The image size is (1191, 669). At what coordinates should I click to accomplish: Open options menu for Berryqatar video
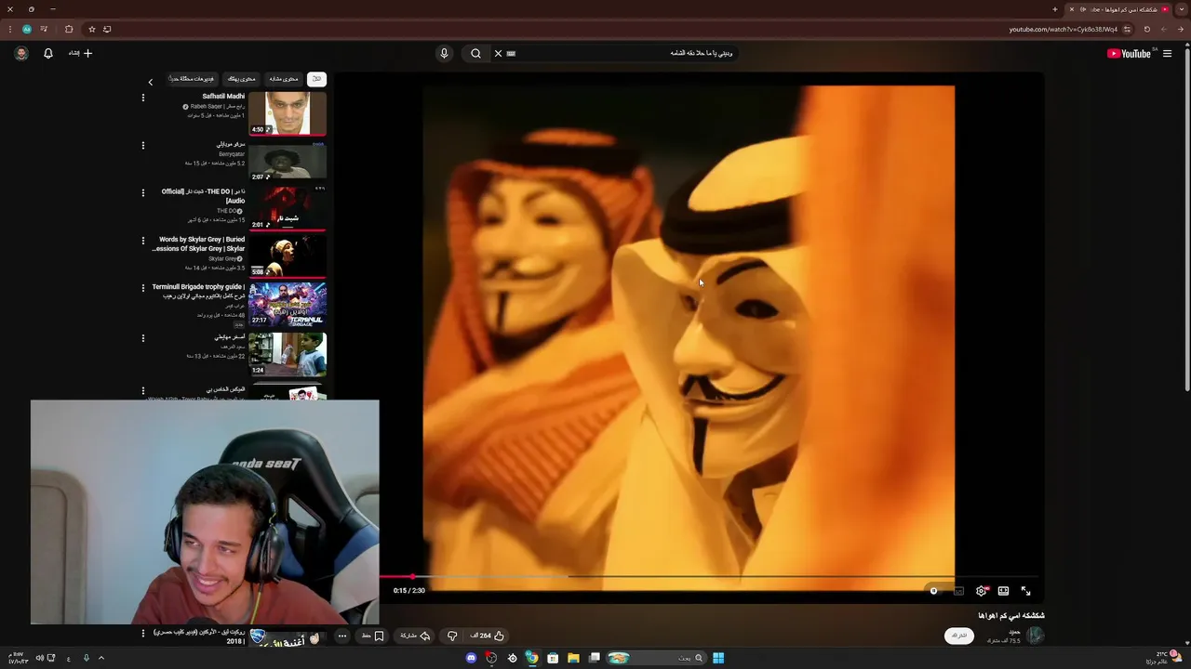coord(143,146)
